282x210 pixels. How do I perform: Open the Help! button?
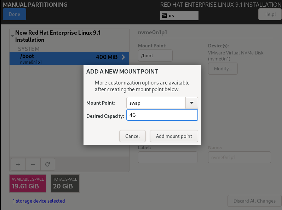click(x=270, y=14)
